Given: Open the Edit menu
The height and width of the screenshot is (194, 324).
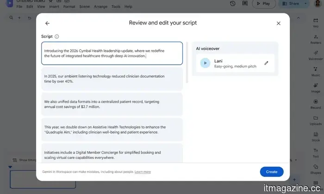Looking at the screenshot, I should (30, 6).
